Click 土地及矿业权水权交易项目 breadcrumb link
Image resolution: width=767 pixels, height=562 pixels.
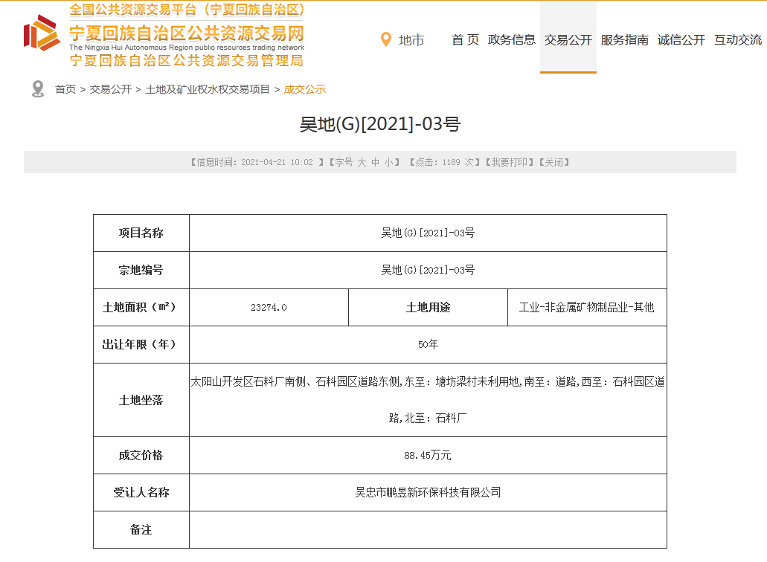point(208,89)
